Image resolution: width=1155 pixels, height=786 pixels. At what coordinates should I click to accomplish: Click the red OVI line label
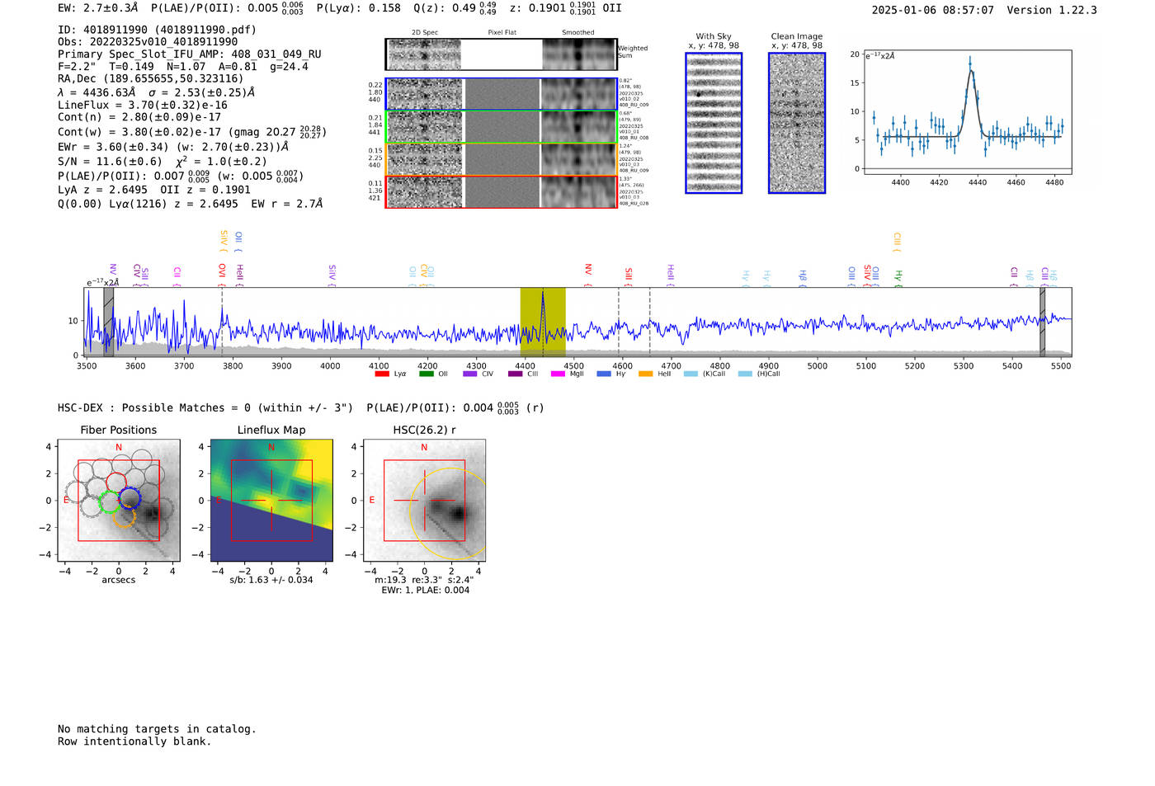pos(222,273)
